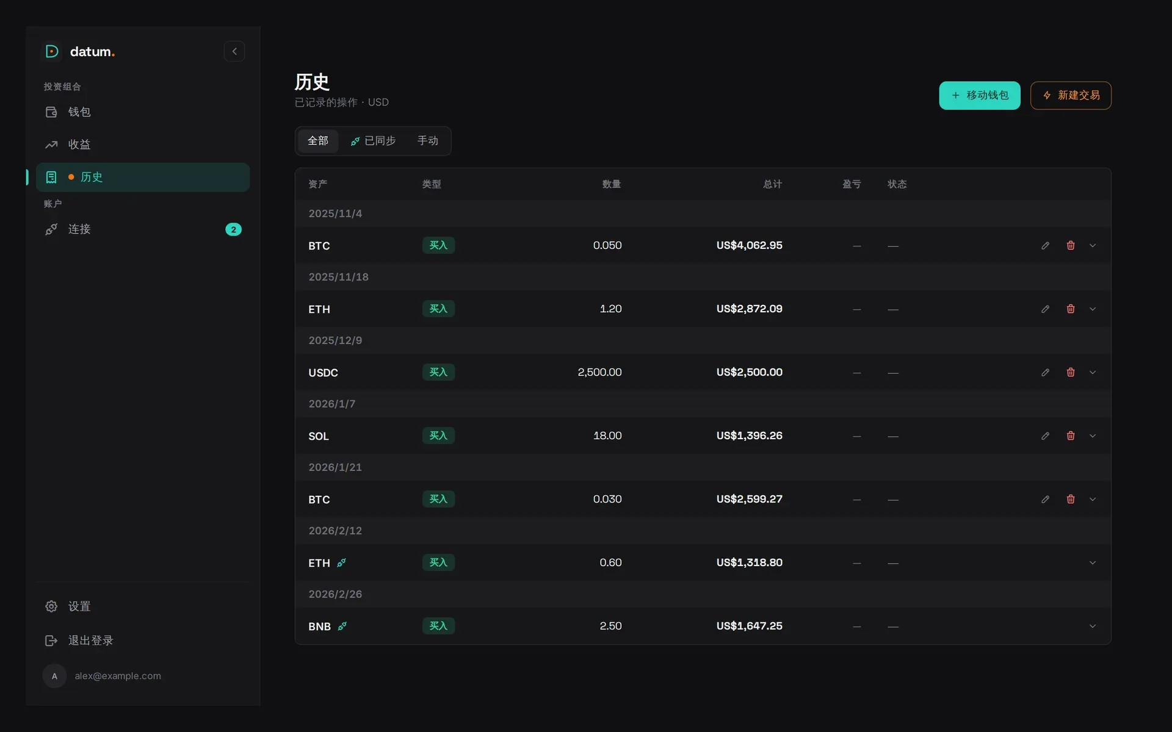The height and width of the screenshot is (732, 1172).
Task: Expand the ETH US$2,872.09 row
Action: click(x=1093, y=309)
